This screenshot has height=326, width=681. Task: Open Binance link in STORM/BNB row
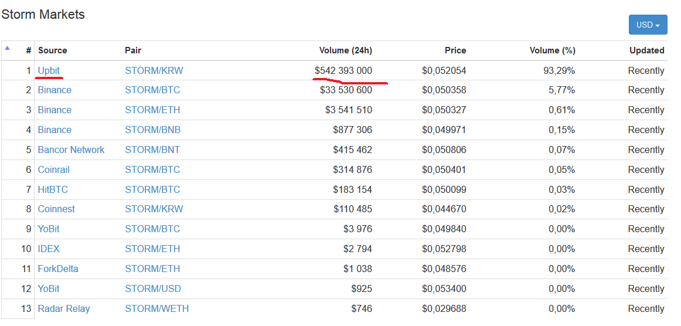pyautogui.click(x=55, y=130)
